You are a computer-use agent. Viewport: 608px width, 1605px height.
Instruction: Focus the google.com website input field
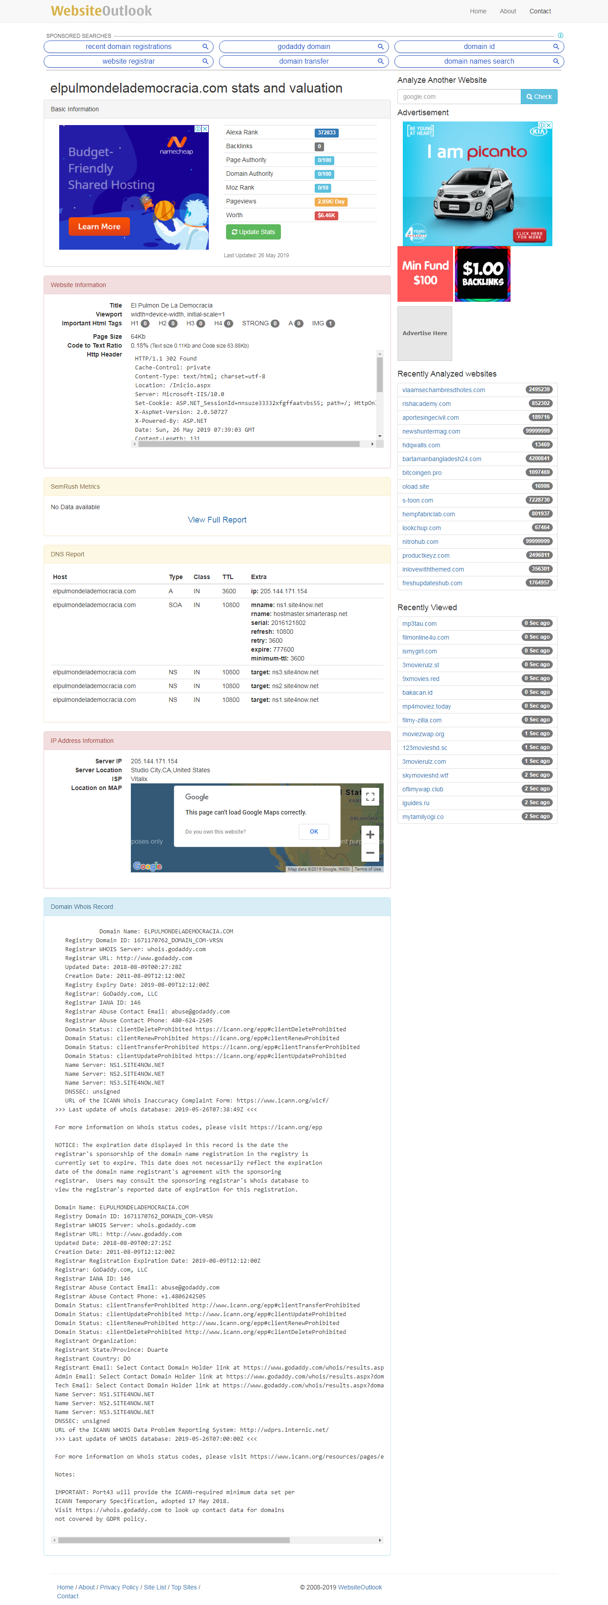[x=459, y=97]
